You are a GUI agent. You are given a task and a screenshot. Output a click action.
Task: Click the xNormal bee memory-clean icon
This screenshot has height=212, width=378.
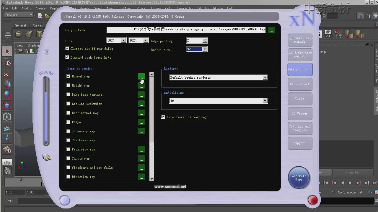[47, 158]
